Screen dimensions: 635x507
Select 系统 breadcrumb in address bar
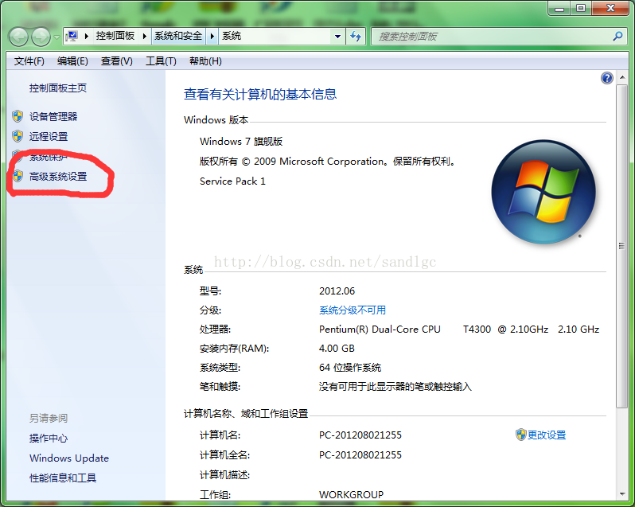pyautogui.click(x=232, y=36)
